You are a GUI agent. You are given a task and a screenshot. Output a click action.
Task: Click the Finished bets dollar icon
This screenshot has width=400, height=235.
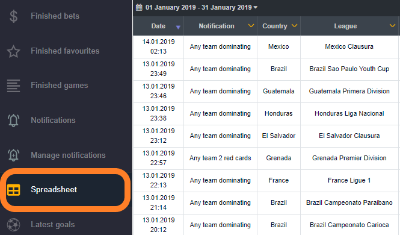(13, 16)
